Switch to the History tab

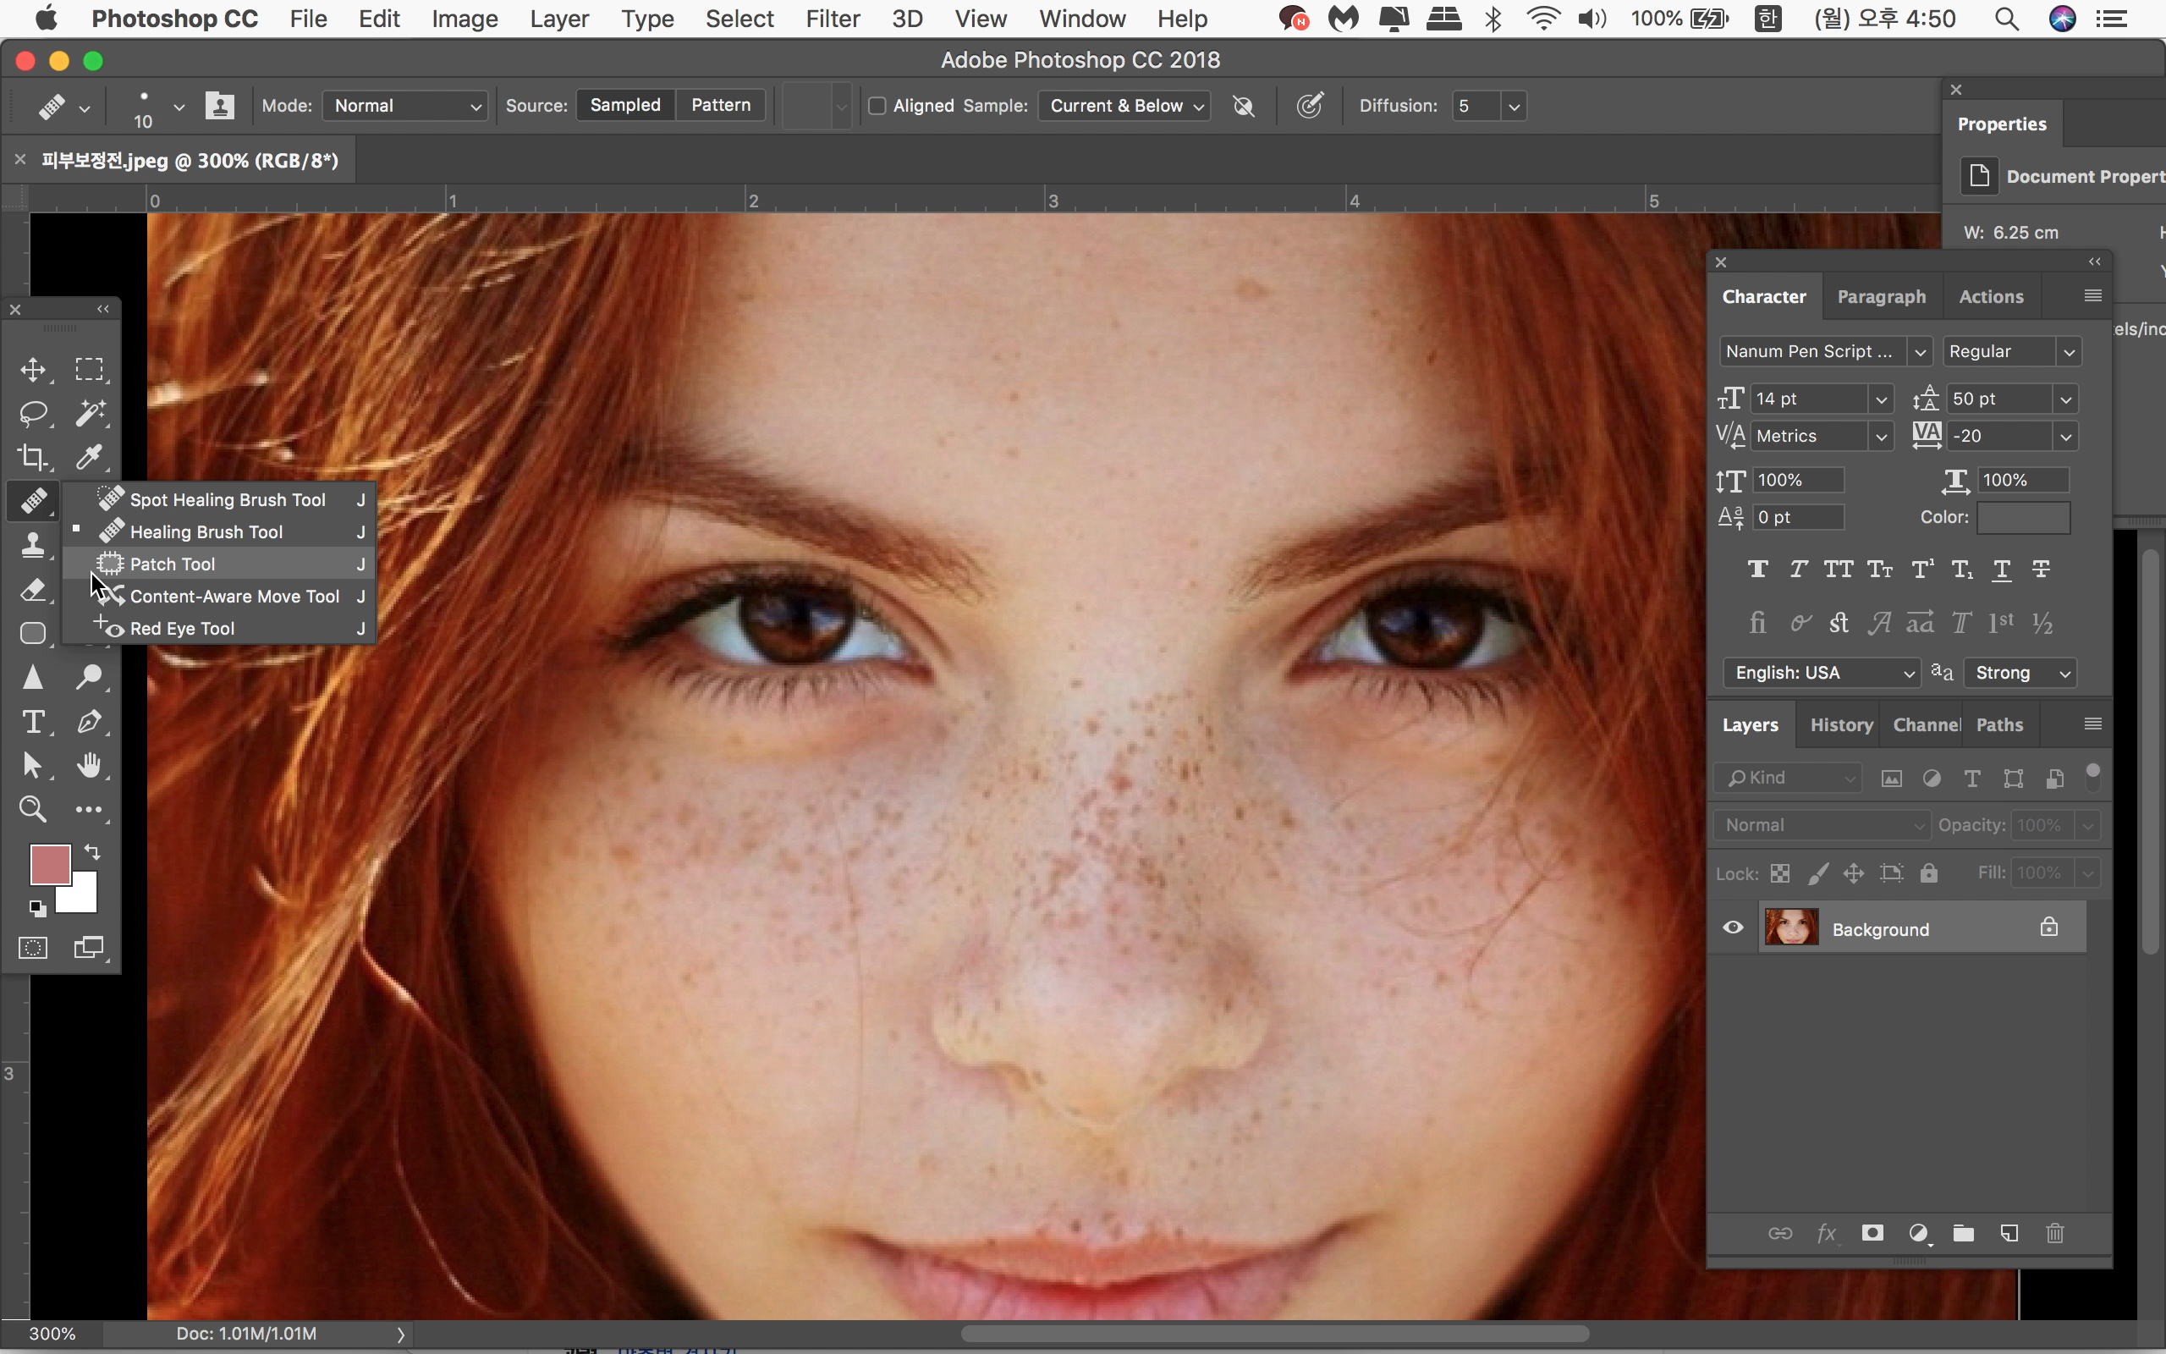(1840, 724)
